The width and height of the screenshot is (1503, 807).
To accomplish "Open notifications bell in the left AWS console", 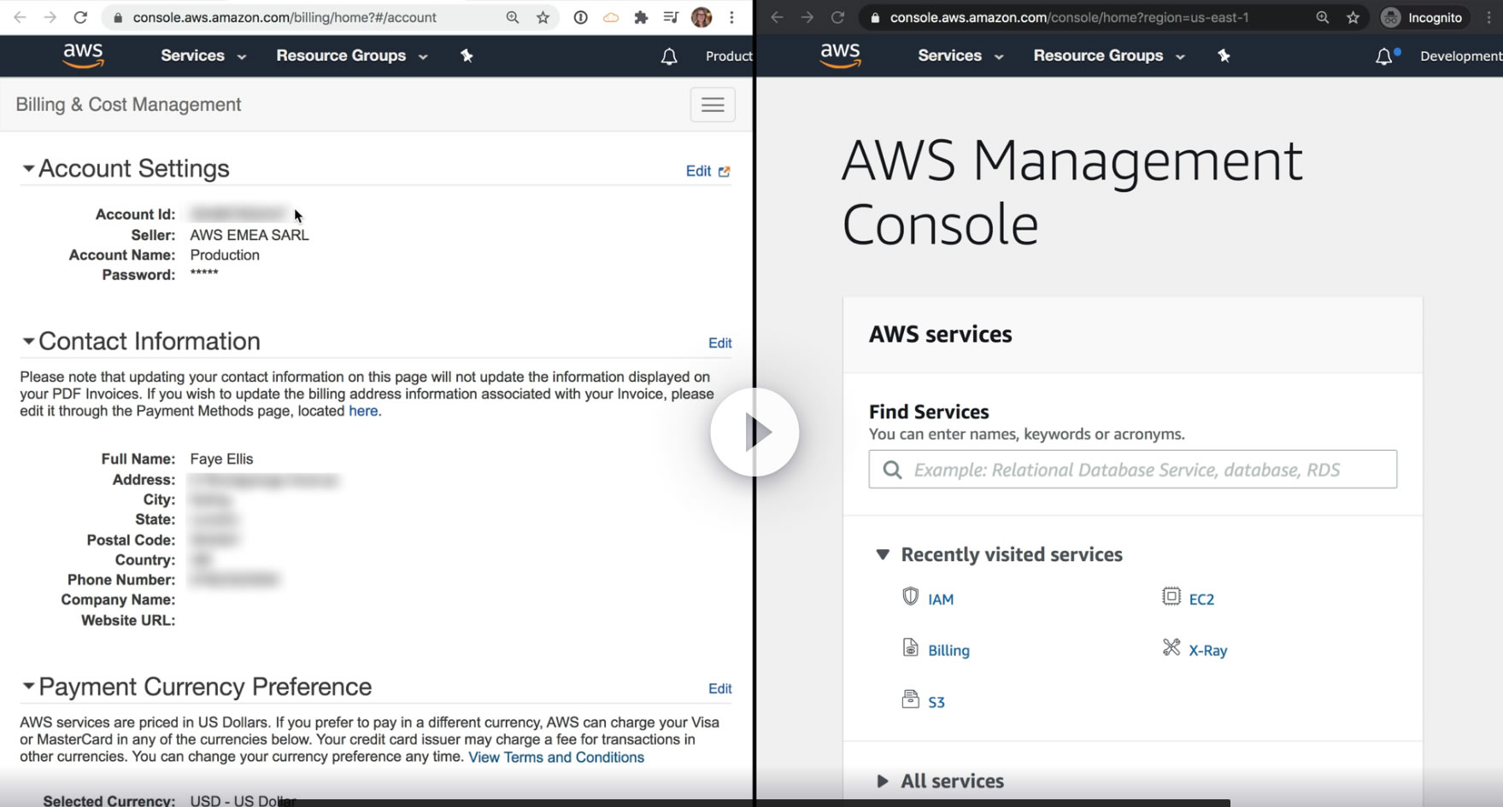I will coord(669,56).
